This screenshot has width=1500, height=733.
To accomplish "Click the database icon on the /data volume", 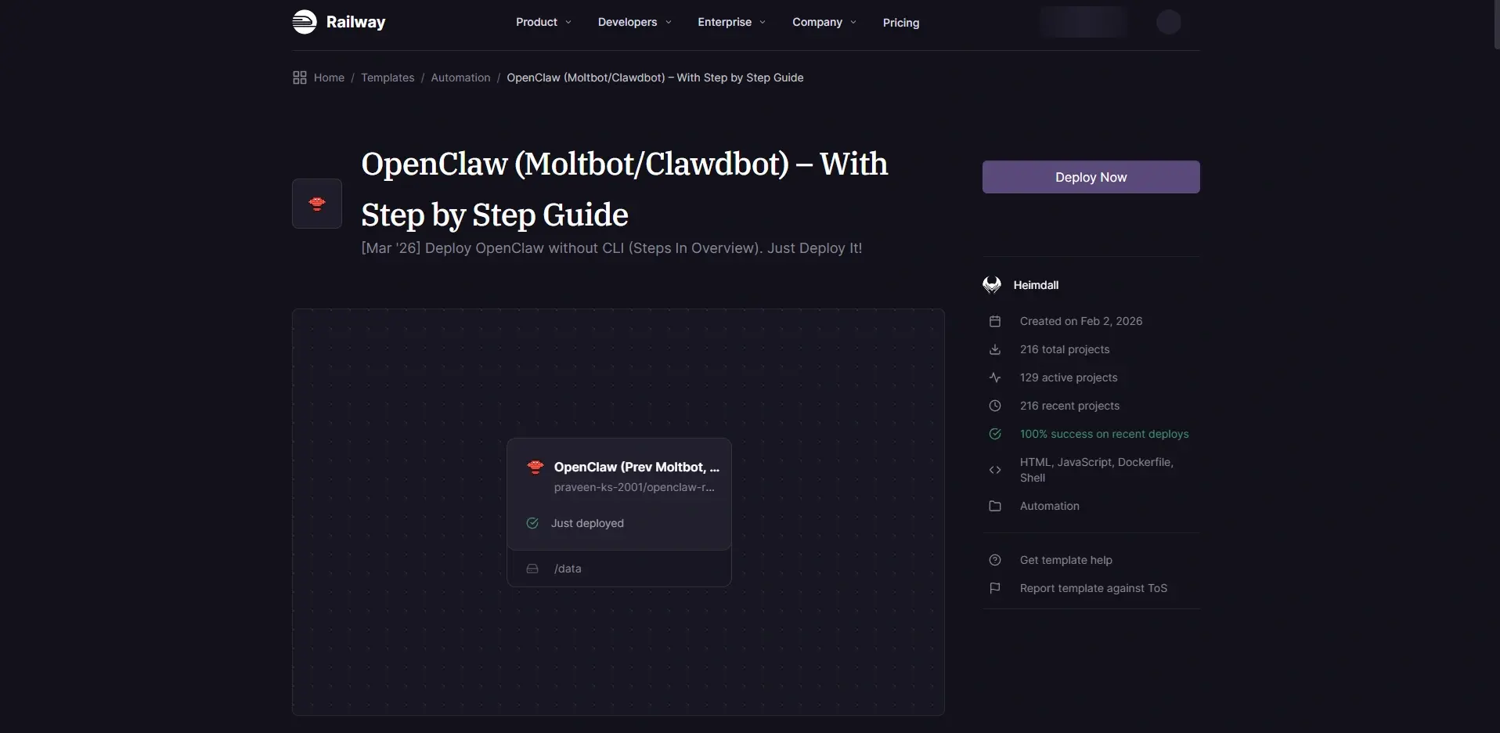I will pyautogui.click(x=533, y=569).
